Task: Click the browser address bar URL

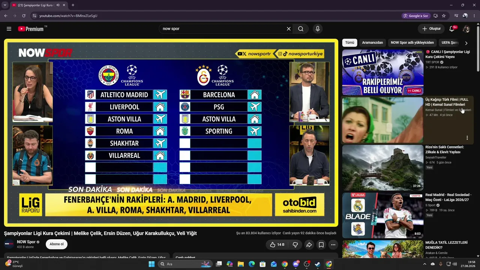Action: tap(68, 16)
